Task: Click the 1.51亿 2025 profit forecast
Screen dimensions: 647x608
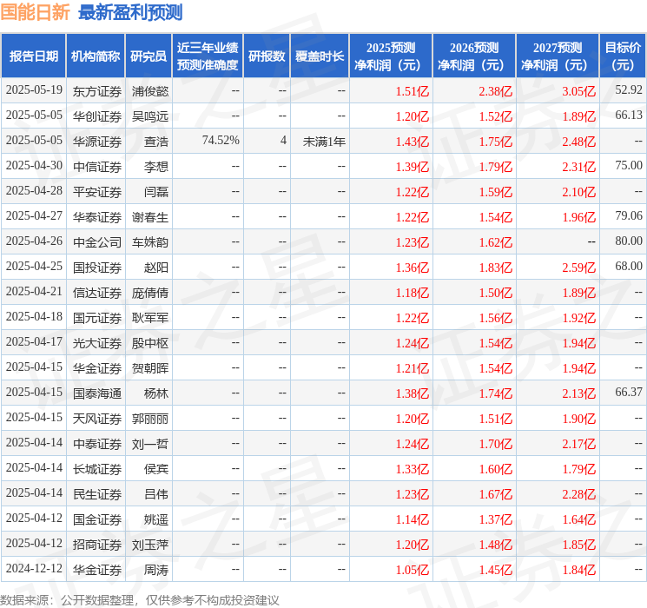Action: coord(413,91)
